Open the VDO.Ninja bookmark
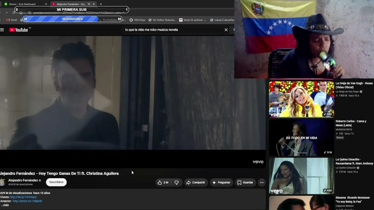374x210 pixels. (137, 20)
